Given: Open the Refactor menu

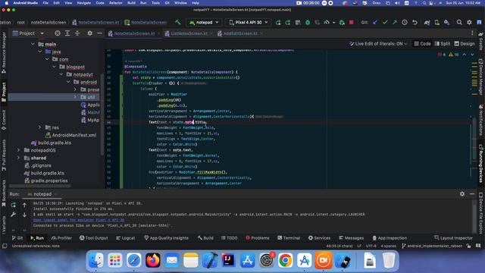Looking at the screenshot, I should [116, 3].
